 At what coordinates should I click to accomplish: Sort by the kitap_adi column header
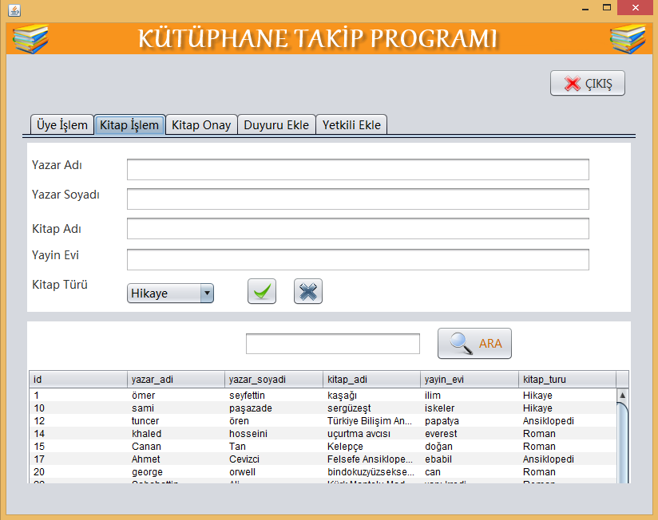(x=371, y=380)
